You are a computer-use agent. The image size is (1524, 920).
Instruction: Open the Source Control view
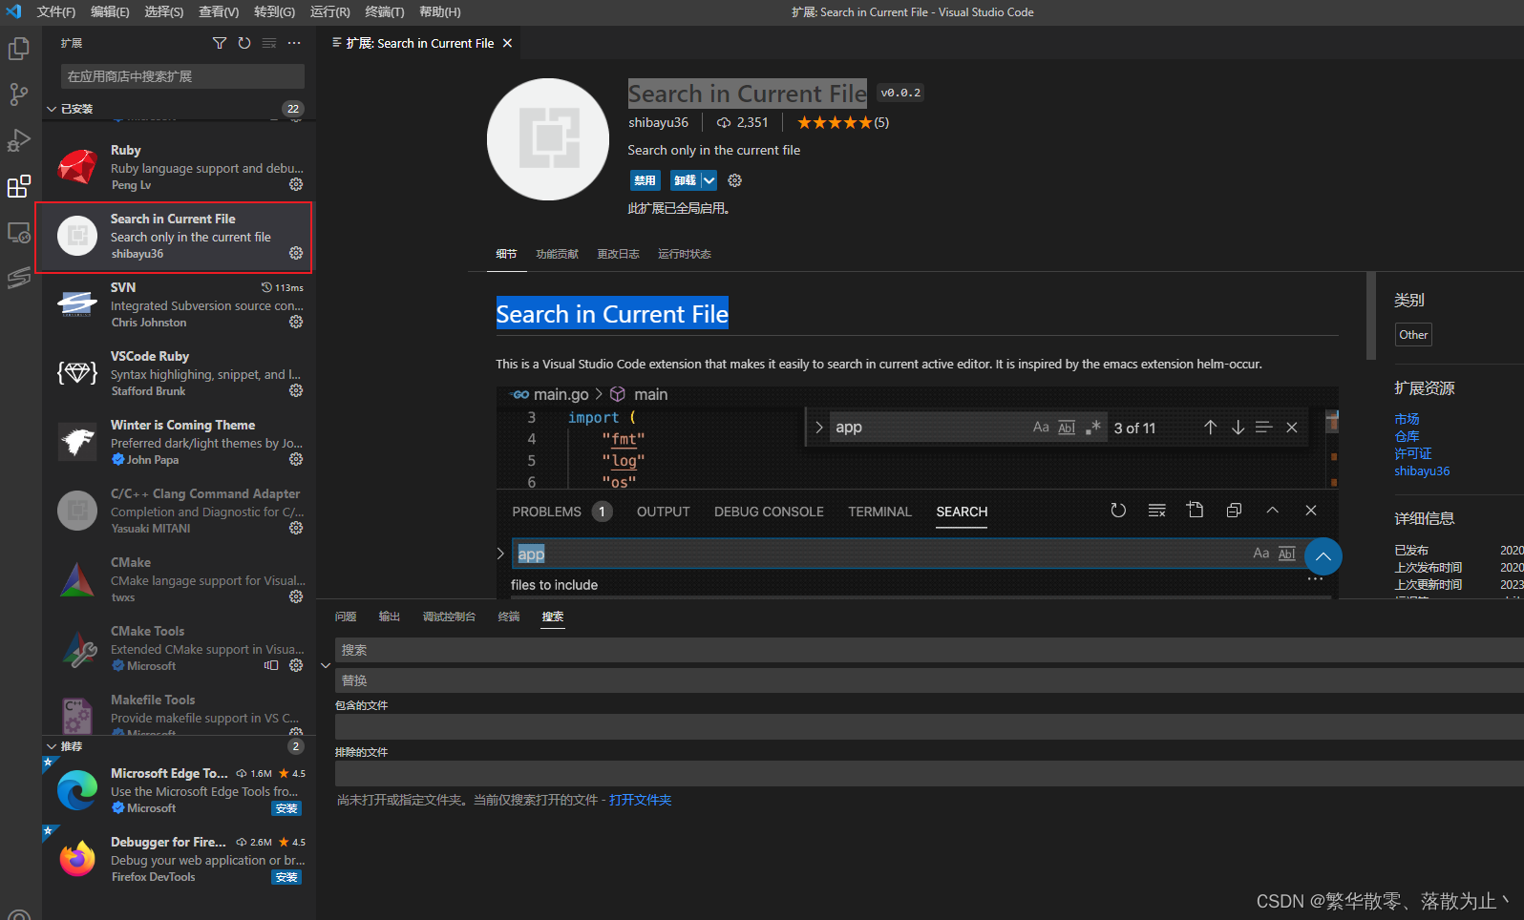(x=19, y=94)
